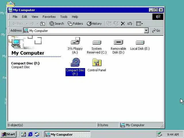The height and width of the screenshot is (138, 184).
Task: Click the system tray hardware icon
Action: (160, 134)
